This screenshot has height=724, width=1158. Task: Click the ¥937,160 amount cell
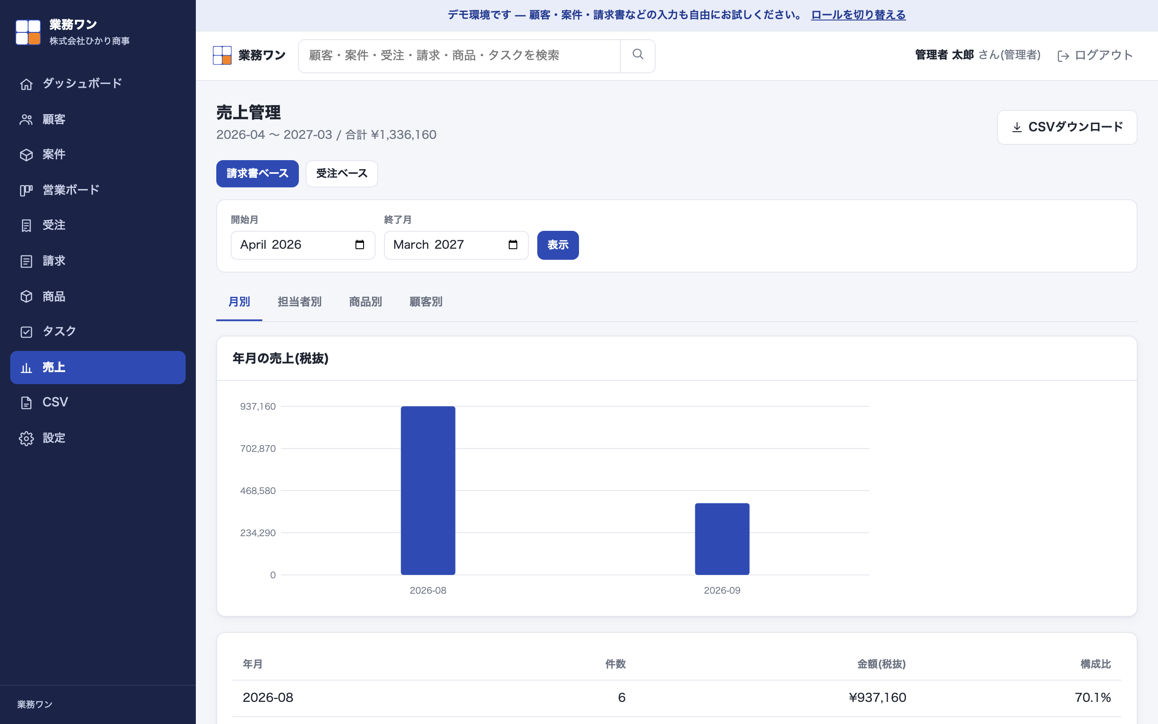pos(877,698)
